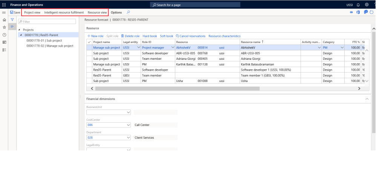Toggle the select-all rows checkmark header
Screen dimensions: 377x170
[89, 42]
